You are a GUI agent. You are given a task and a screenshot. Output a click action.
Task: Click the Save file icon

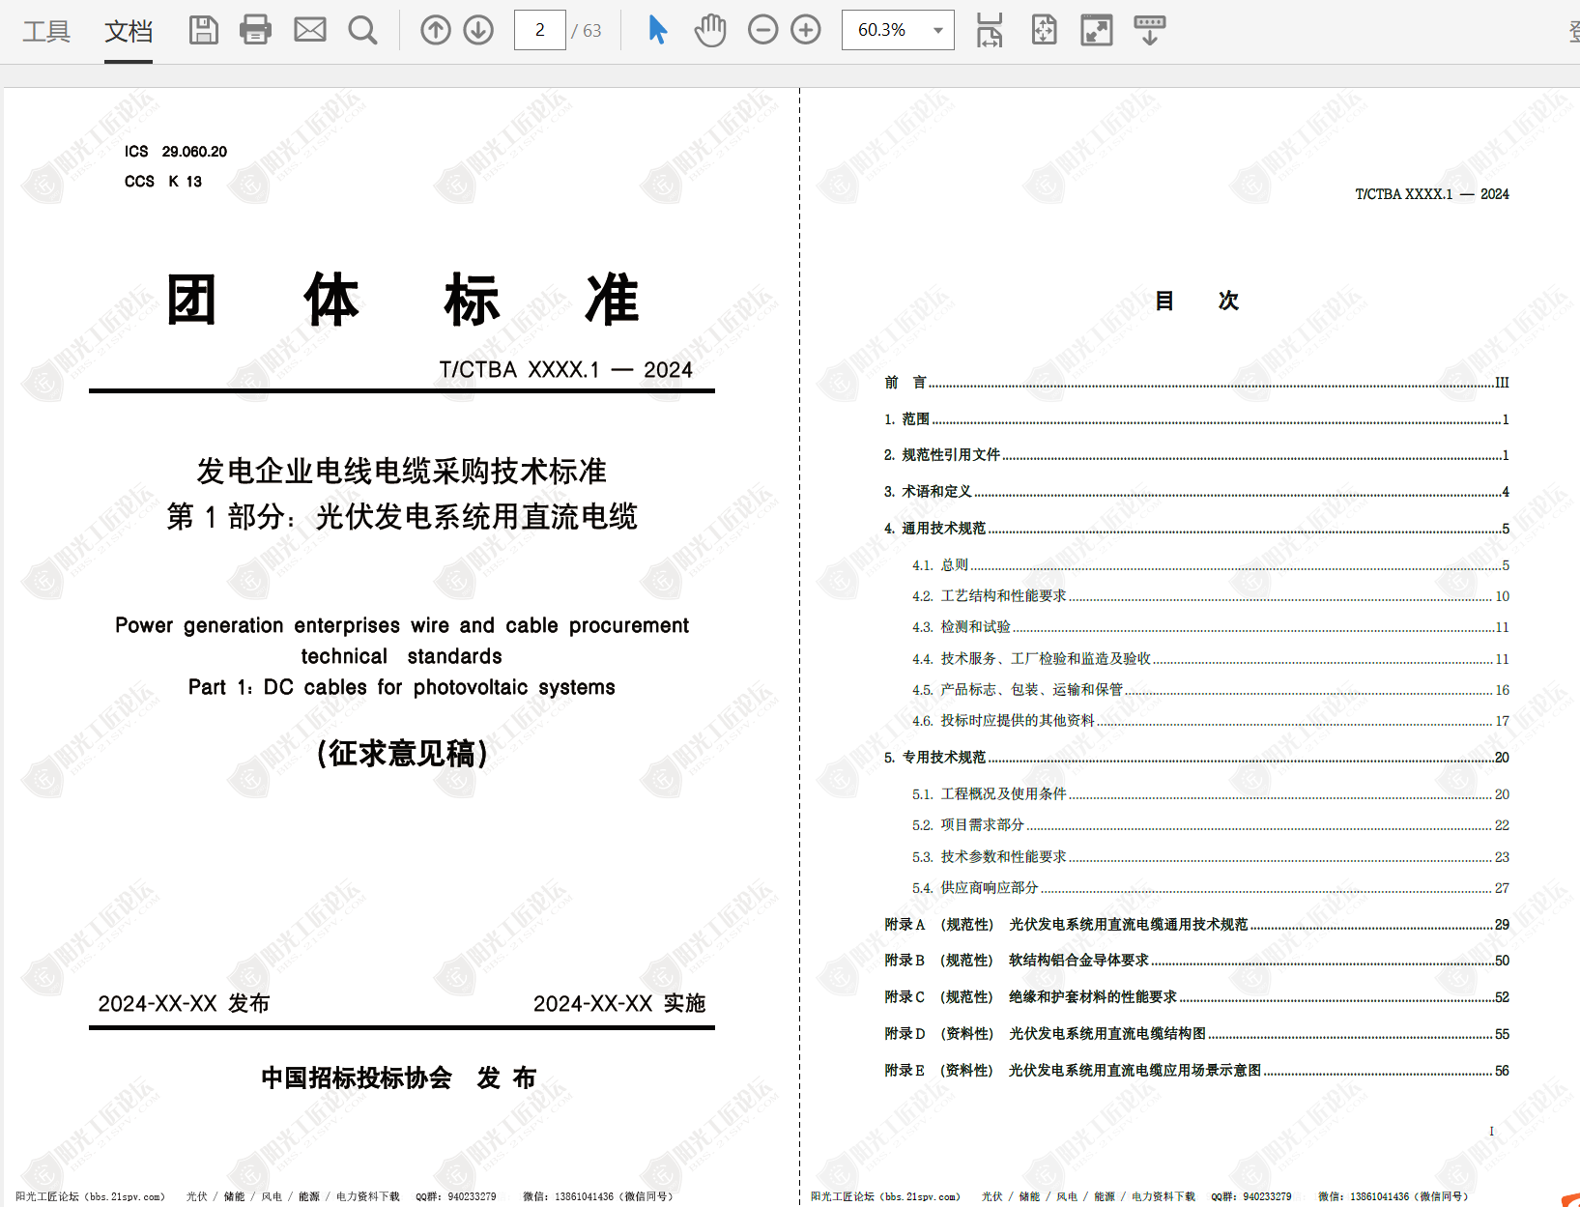pos(203,30)
